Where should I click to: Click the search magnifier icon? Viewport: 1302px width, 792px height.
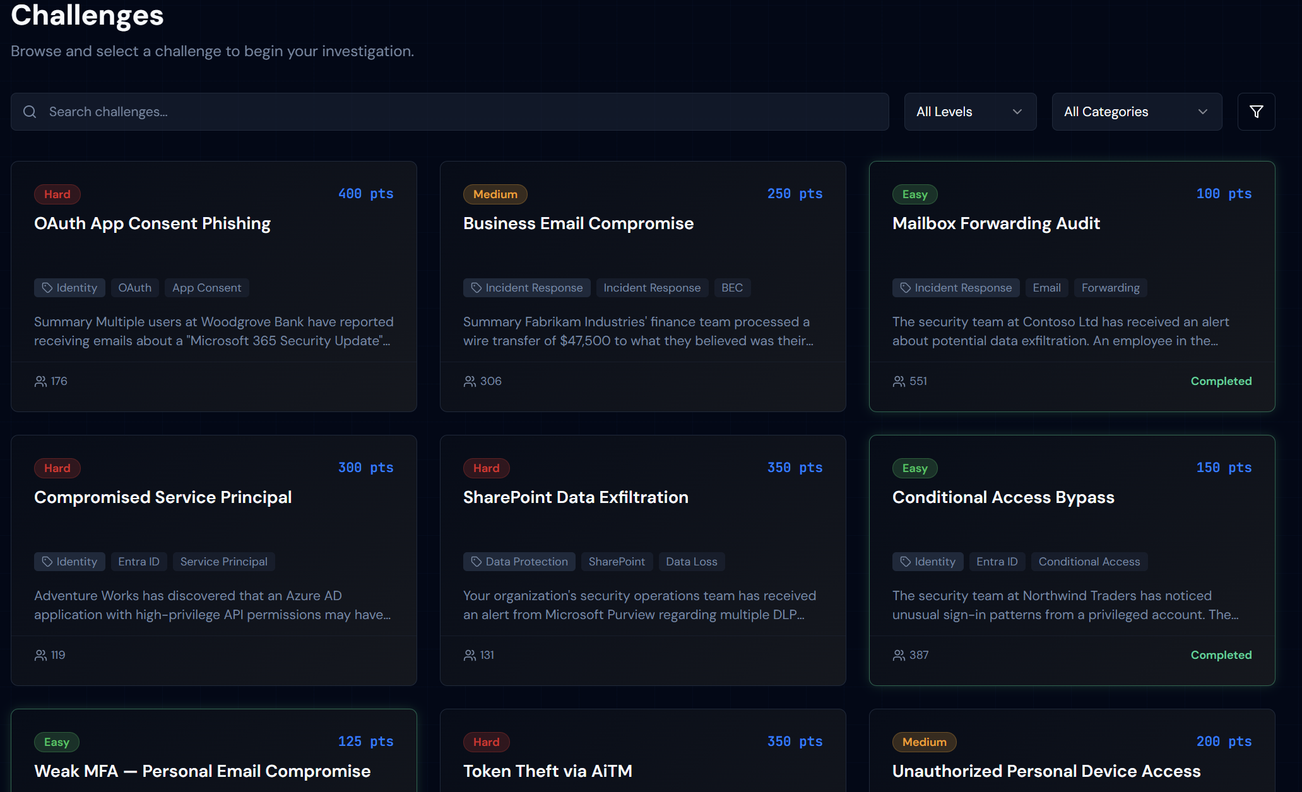(30, 112)
